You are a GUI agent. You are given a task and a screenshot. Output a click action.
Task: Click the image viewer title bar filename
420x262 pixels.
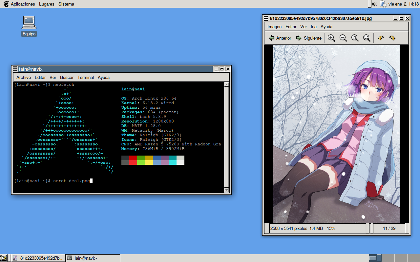coord(321,18)
